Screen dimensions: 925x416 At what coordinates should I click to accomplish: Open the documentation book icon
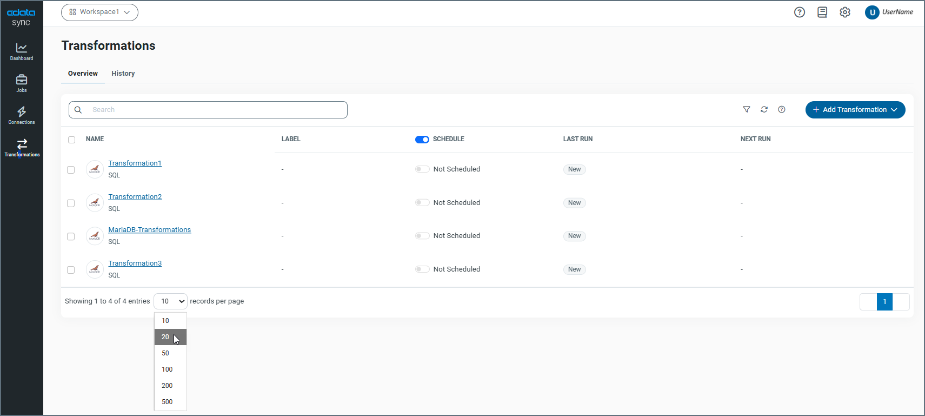tap(822, 12)
